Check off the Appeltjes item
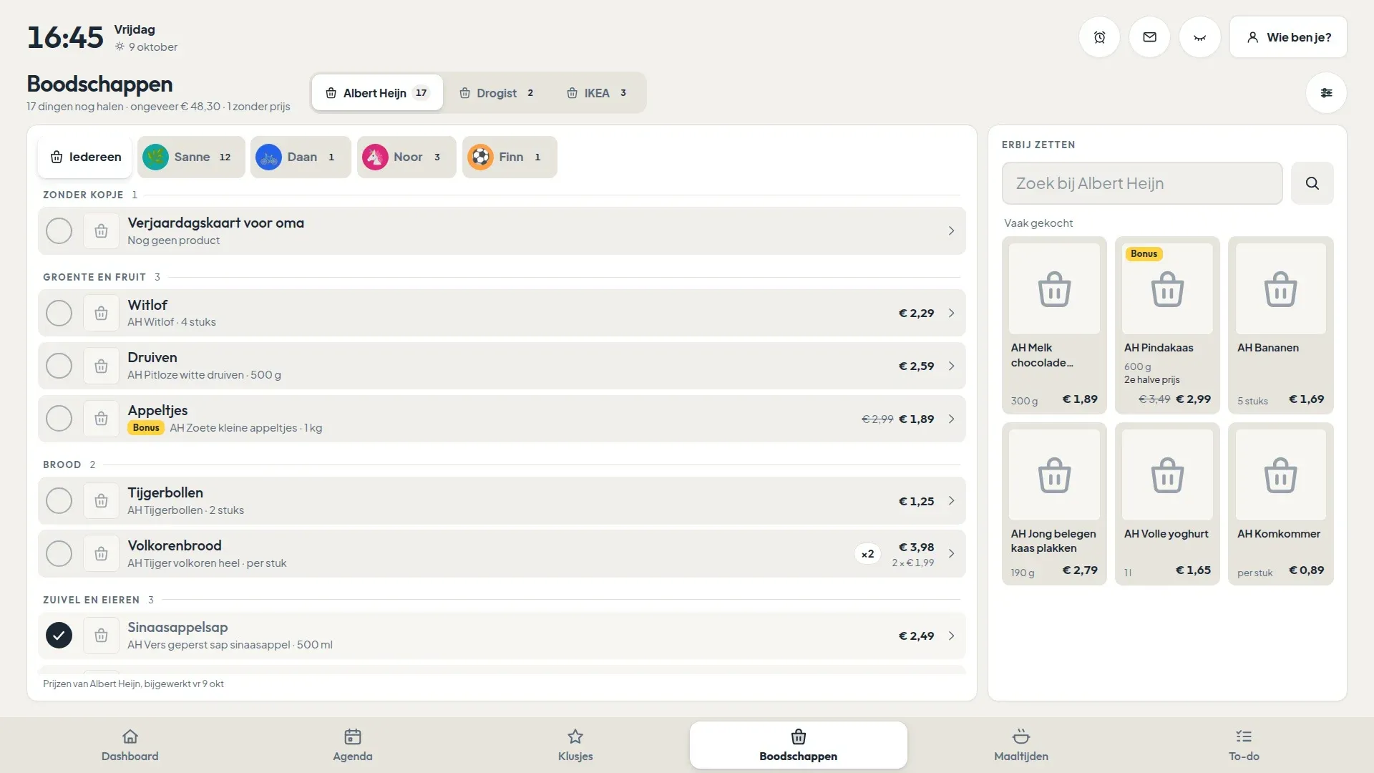Image resolution: width=1374 pixels, height=773 pixels. pyautogui.click(x=59, y=419)
